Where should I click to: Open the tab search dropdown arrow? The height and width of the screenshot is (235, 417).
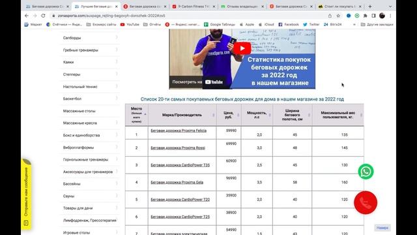[x=390, y=7]
